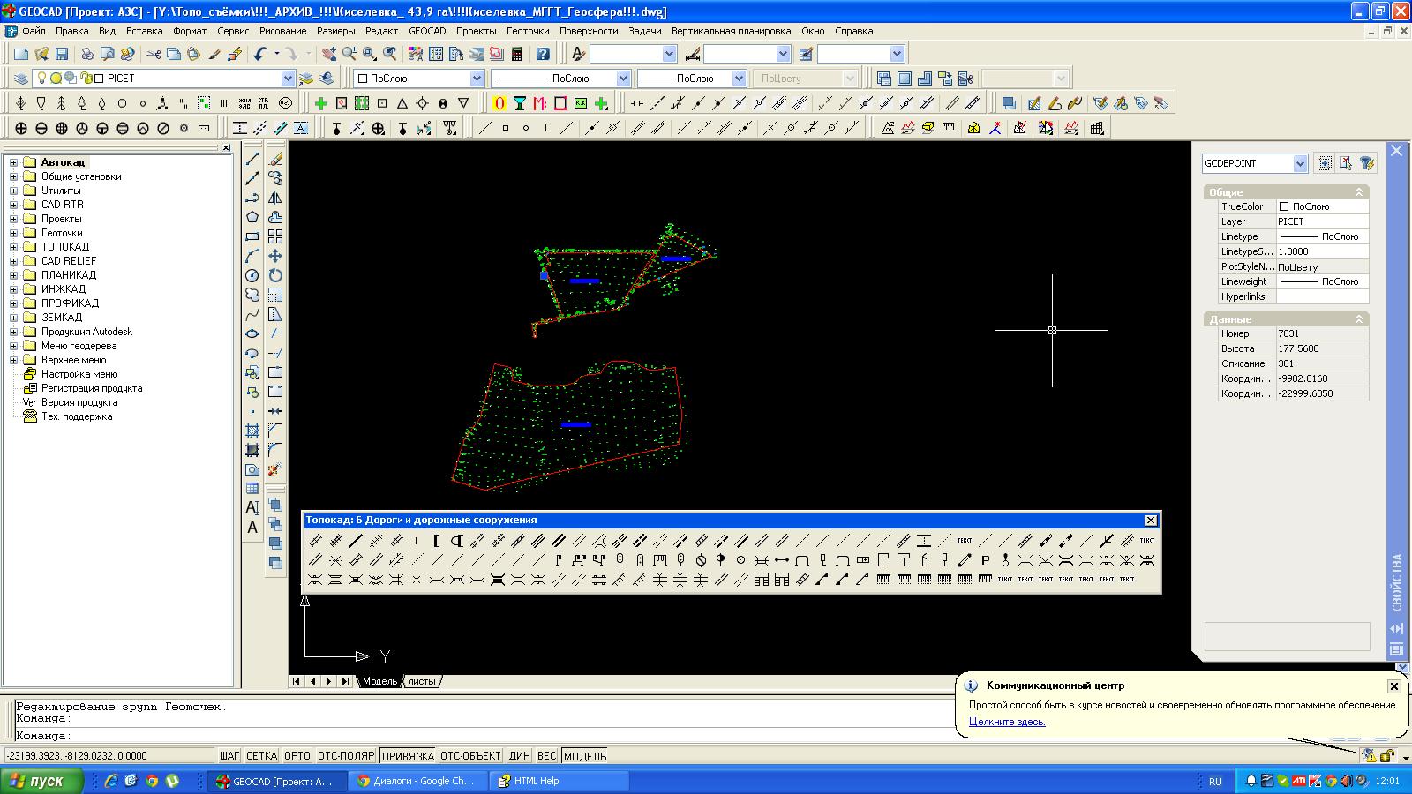The width and height of the screenshot is (1412, 794).
Task: Click the PICET layer color swatch
Action: 100,79
